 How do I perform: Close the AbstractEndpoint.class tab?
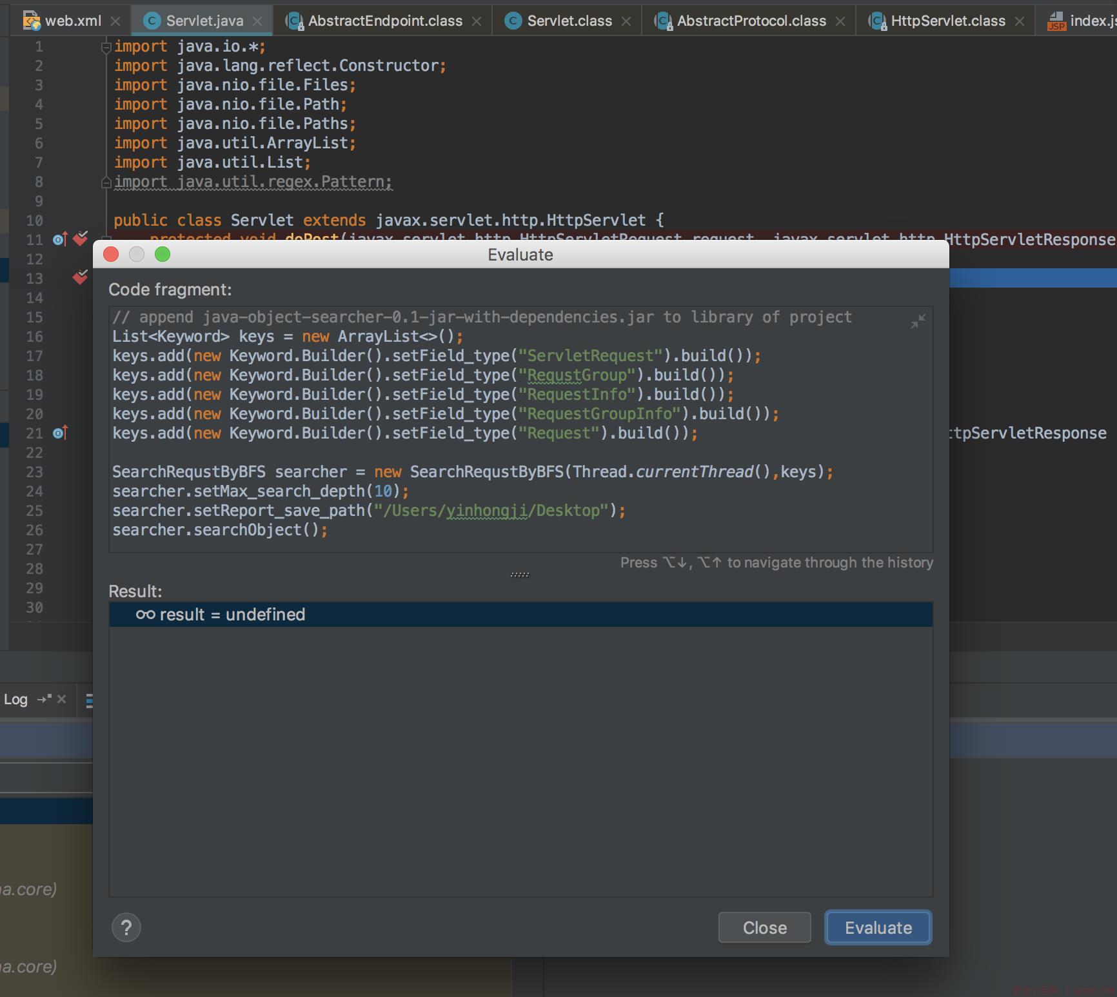[x=477, y=21]
